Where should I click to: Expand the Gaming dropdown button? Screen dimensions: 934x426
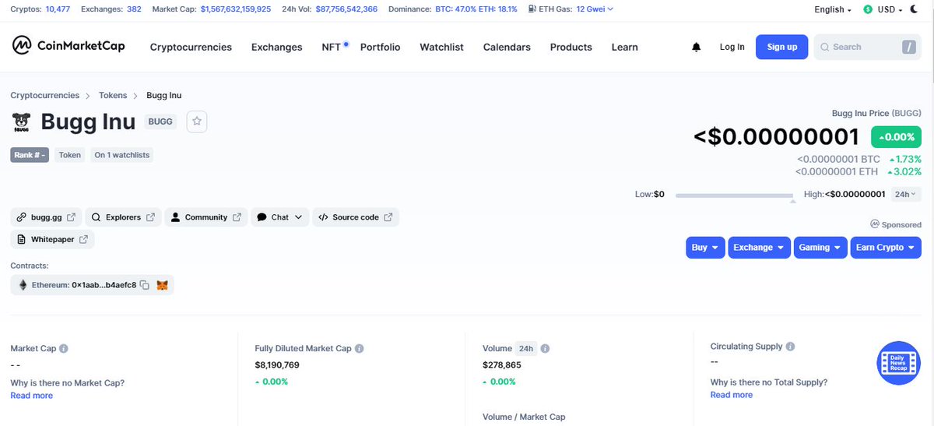click(x=820, y=248)
